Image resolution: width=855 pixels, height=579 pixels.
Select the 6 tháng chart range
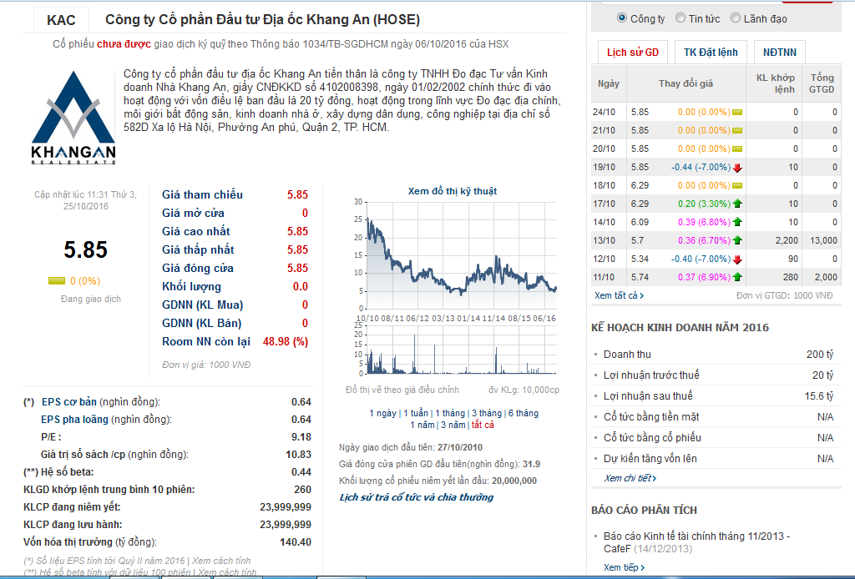523,413
